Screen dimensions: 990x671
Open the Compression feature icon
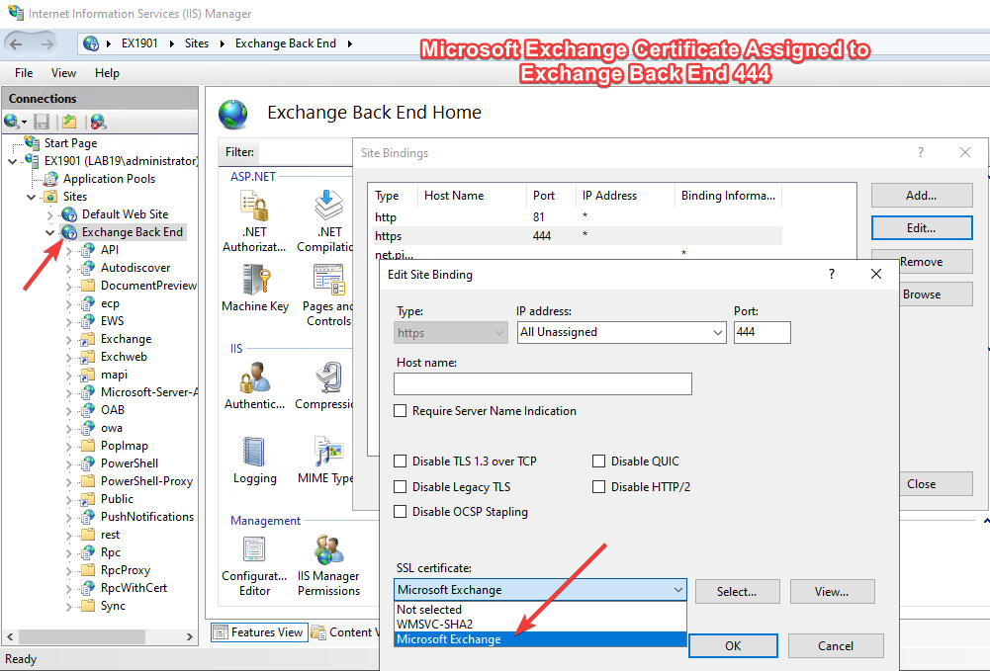(329, 377)
